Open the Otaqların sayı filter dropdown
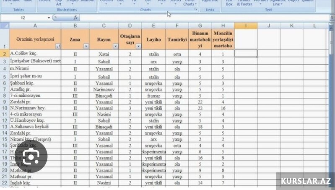Screen dimensions: 335x190 point(138,46)
